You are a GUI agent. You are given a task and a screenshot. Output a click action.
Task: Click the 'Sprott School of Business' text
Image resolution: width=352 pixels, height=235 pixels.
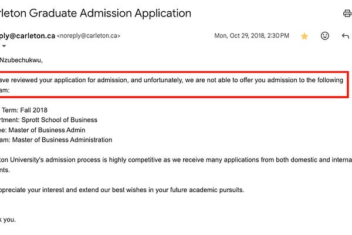coord(62,120)
